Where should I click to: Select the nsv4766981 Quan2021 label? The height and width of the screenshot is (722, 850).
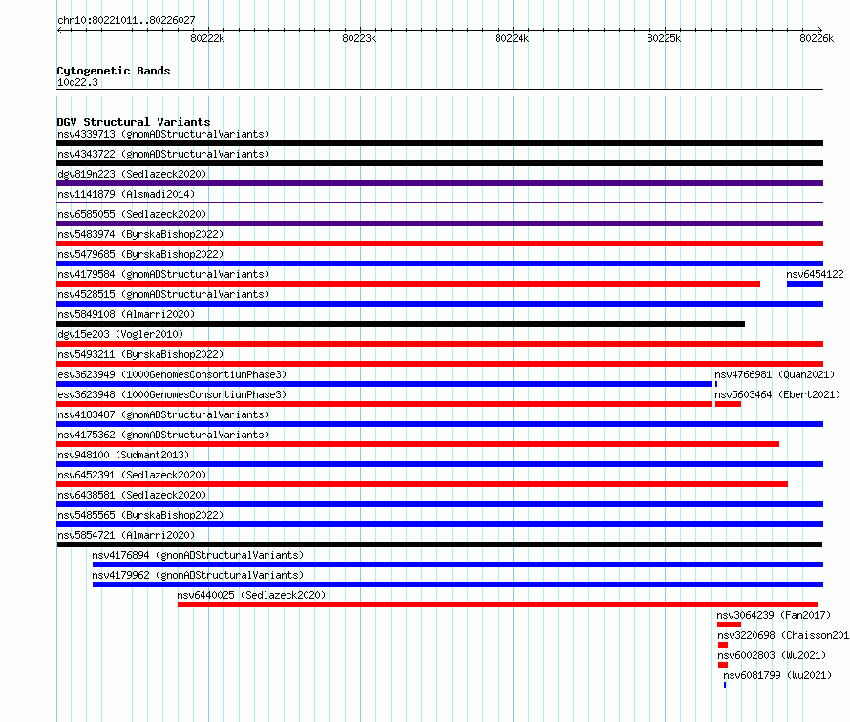(x=775, y=374)
